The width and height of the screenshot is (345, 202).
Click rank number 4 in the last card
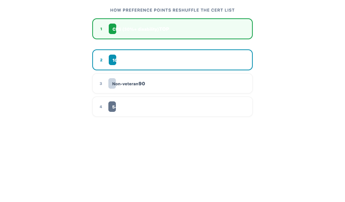(101, 107)
